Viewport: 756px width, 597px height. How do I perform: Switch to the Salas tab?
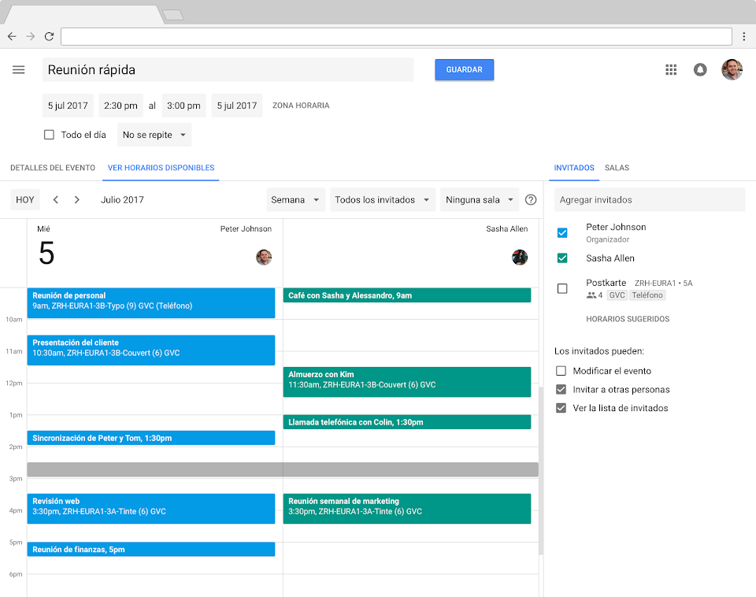(617, 168)
